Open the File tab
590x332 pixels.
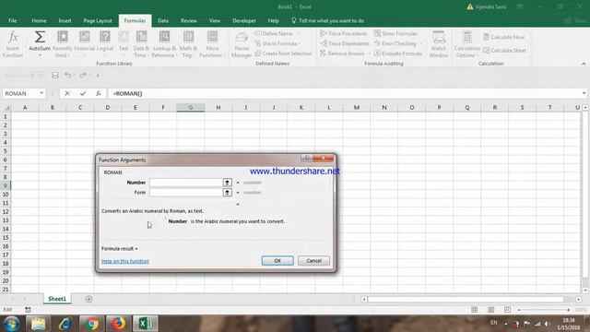(12, 20)
